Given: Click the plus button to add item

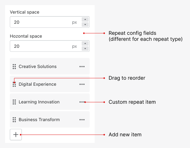Looking at the screenshot, I should 16,134.
